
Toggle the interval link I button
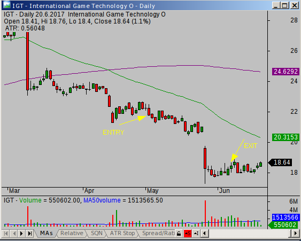(x=196, y=234)
